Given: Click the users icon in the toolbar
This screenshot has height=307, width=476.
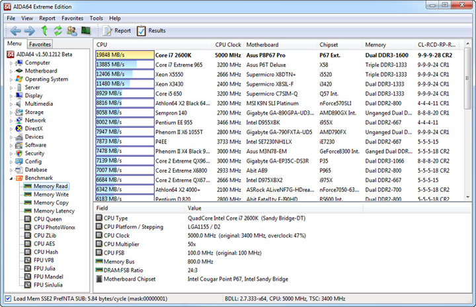Looking at the screenshot, I should 72,30.
